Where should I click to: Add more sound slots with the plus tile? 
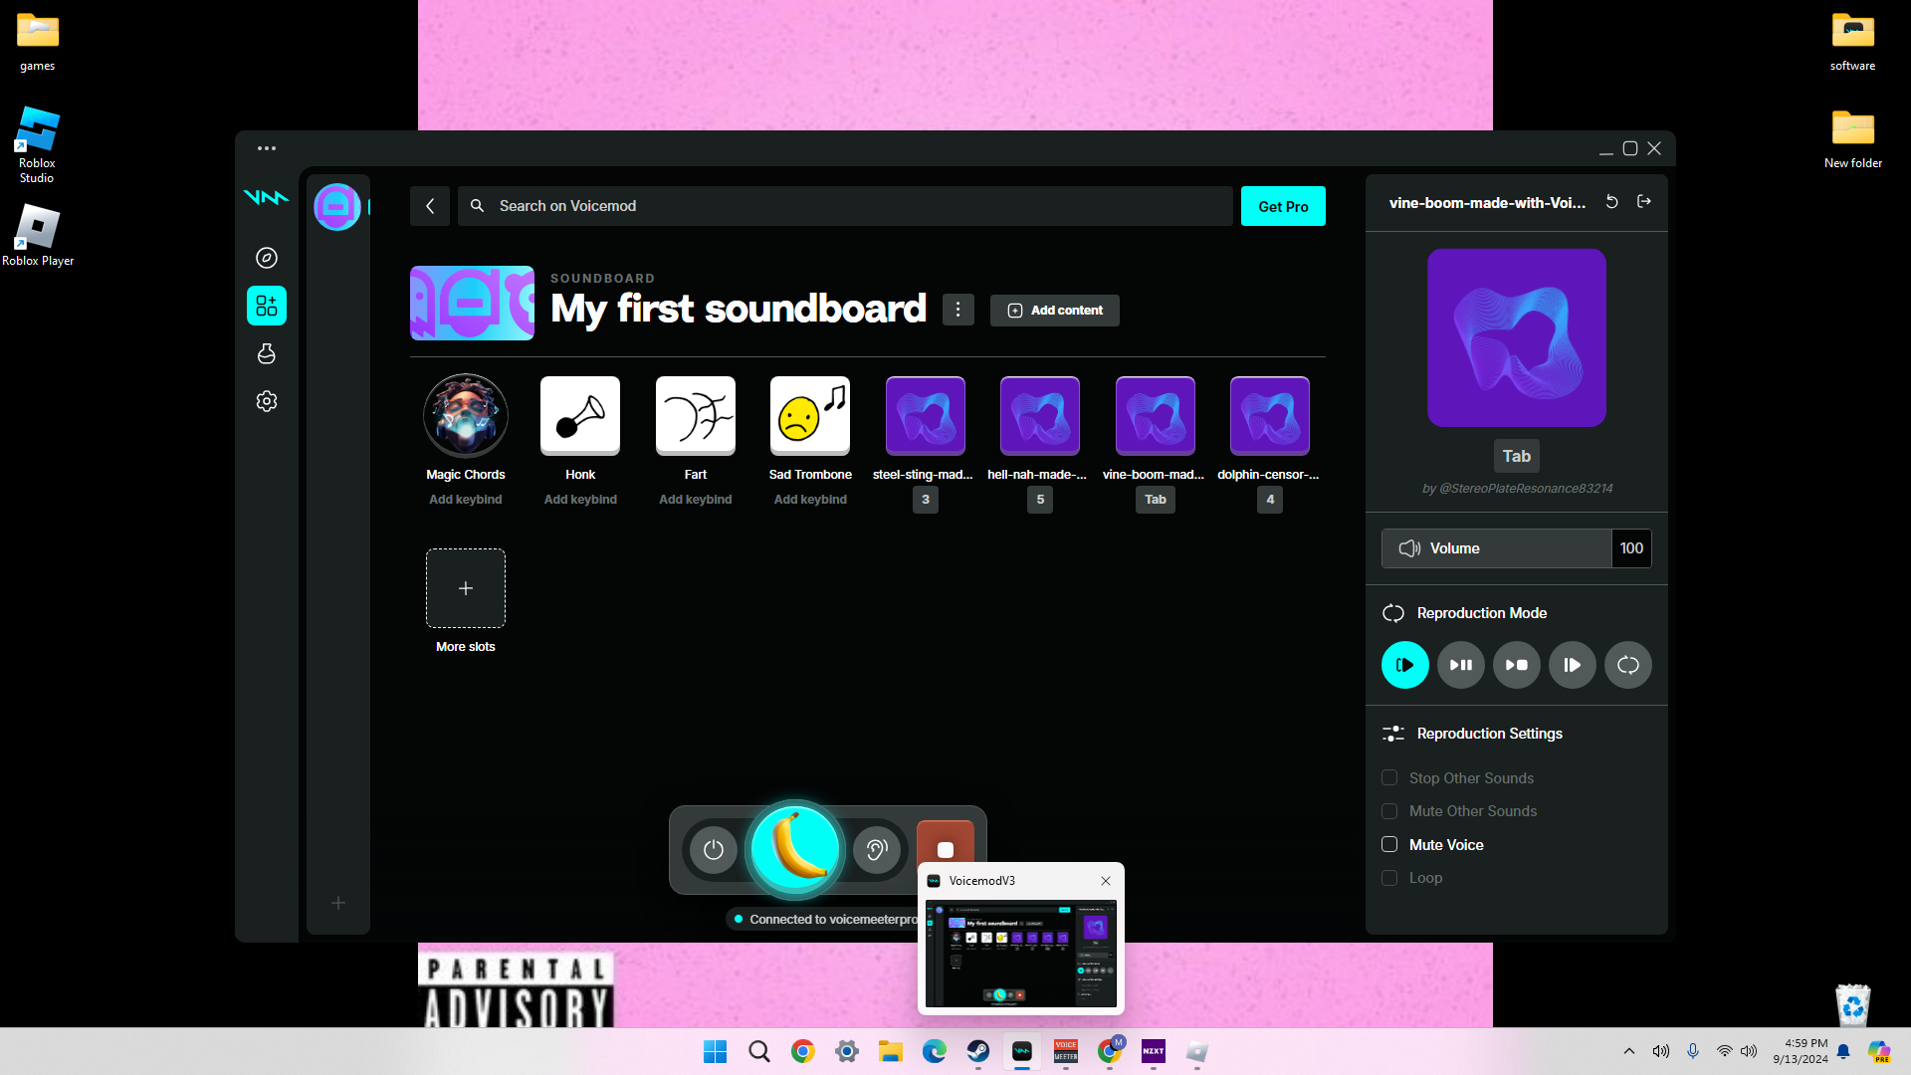coord(466,588)
